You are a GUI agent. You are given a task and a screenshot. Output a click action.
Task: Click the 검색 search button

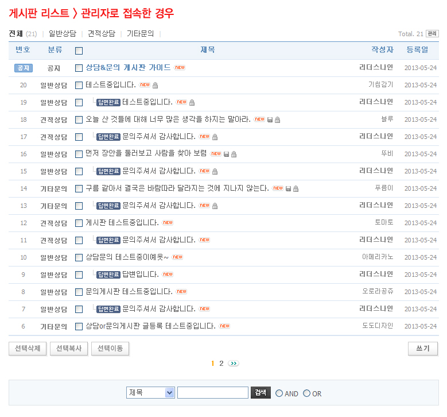[x=261, y=393]
